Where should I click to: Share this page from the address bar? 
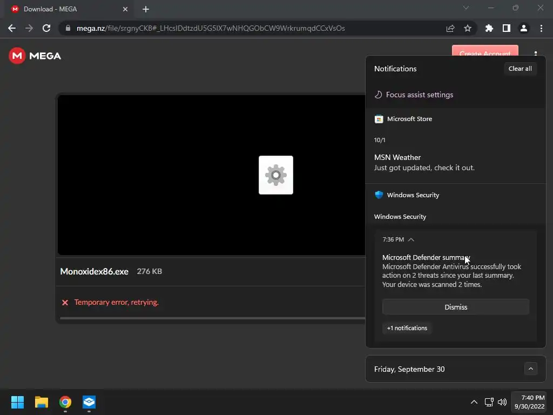coord(450,28)
